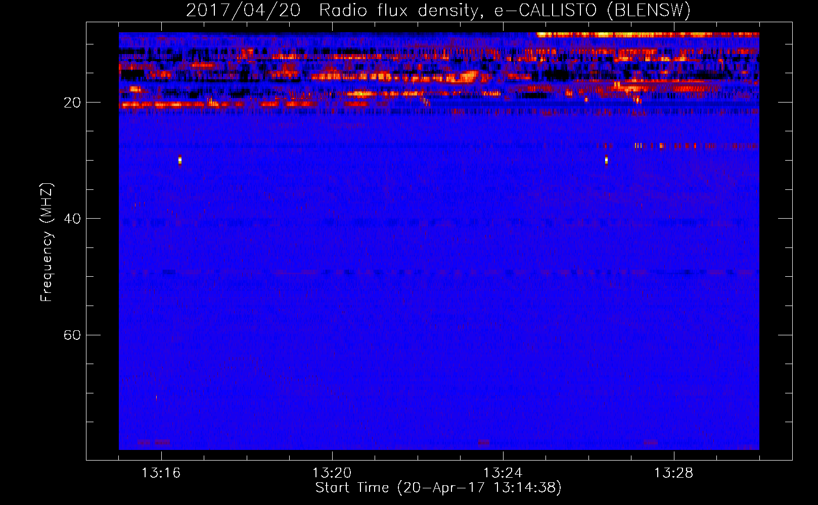Image resolution: width=818 pixels, height=505 pixels.
Task: Click the 20 MHz frequency tick label
Action: pos(72,103)
